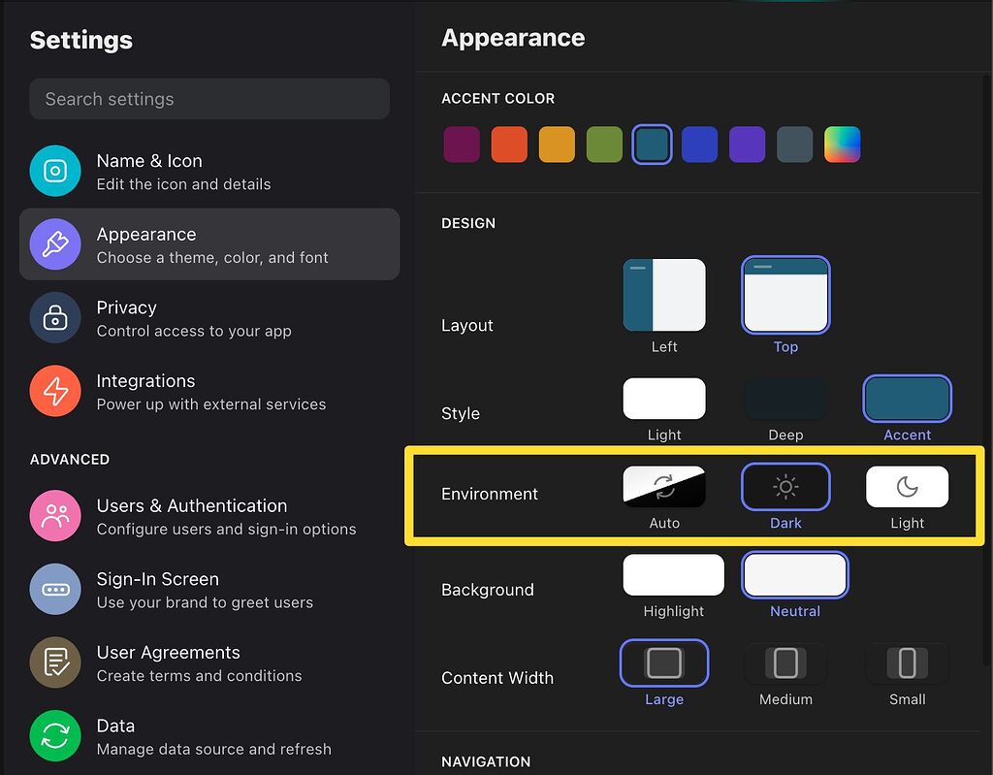Click the Appearance paintbrush icon
This screenshot has height=775, width=993.
(x=55, y=244)
